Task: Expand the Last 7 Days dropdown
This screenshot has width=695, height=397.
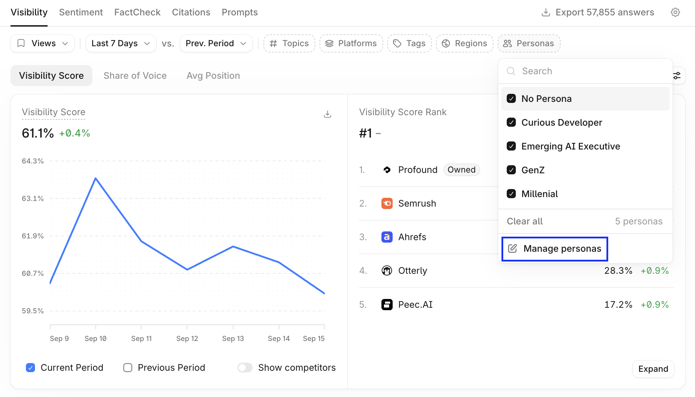Action: tap(121, 43)
